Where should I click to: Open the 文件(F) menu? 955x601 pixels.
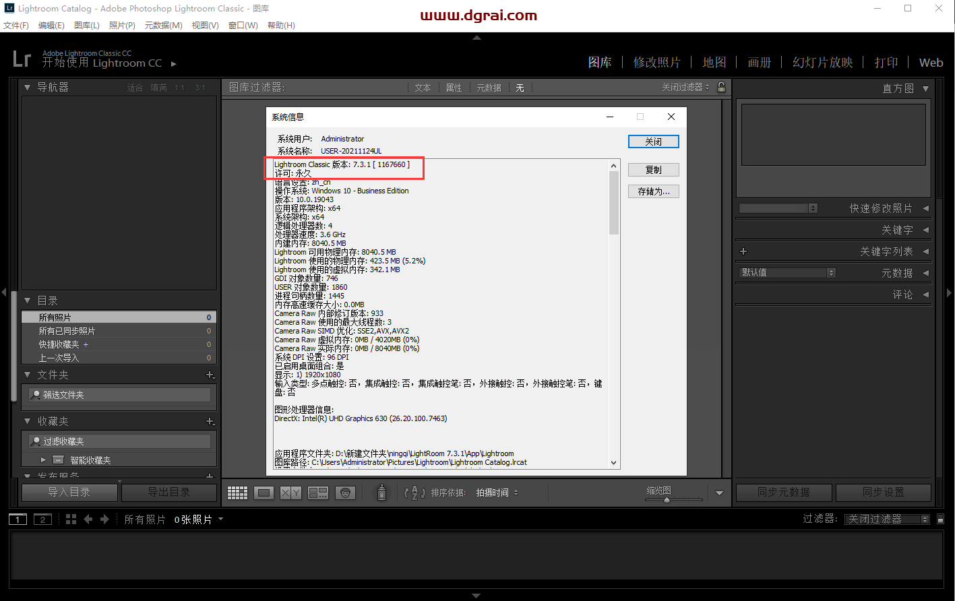[x=16, y=25]
